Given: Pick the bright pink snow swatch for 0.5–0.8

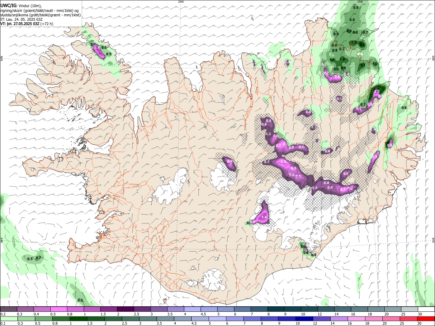Looking at the screenshot, I should 58,309.
